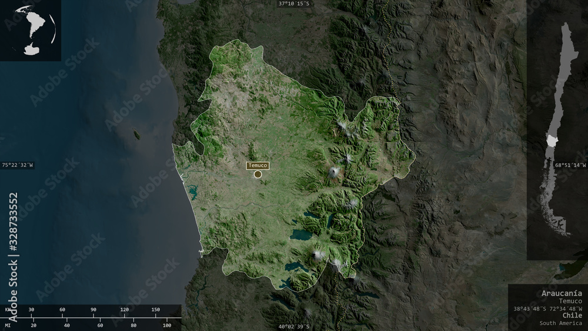Click the 30 km scale bar mark
588x331 pixels.
pos(31,310)
